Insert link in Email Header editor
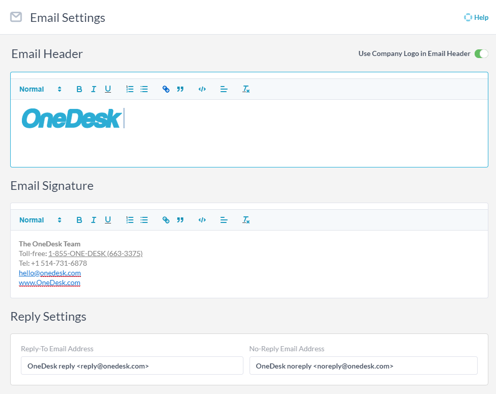The height and width of the screenshot is (394, 496). [166, 89]
